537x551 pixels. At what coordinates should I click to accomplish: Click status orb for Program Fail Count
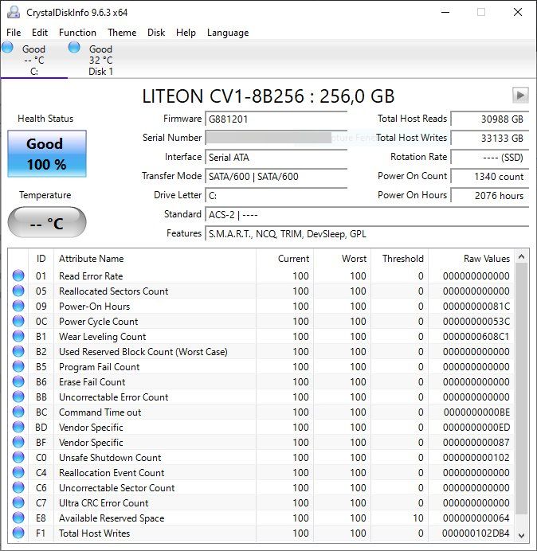pyautogui.click(x=18, y=366)
